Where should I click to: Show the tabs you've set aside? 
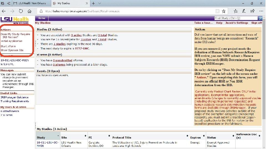click(2, 3)
